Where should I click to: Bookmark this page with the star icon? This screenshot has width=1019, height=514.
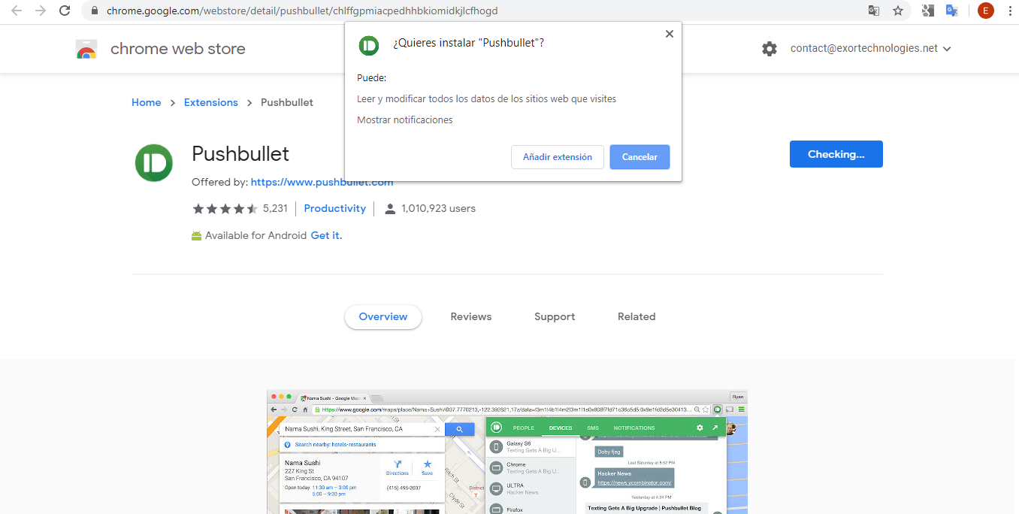click(898, 11)
